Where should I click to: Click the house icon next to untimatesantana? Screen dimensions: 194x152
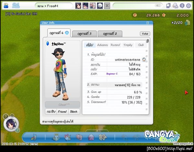[x=144, y=60]
